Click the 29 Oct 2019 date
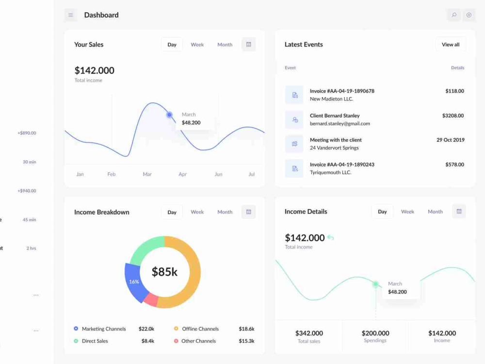Viewport: 485px width, 364px height. pos(451,140)
